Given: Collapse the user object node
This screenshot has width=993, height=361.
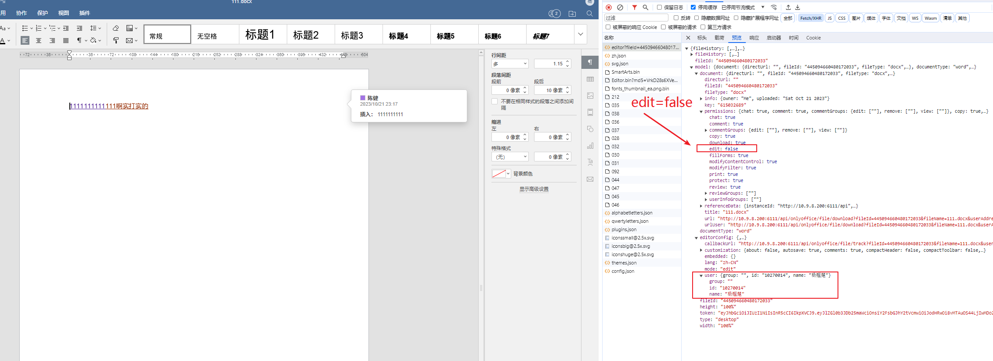Looking at the screenshot, I should pos(701,275).
